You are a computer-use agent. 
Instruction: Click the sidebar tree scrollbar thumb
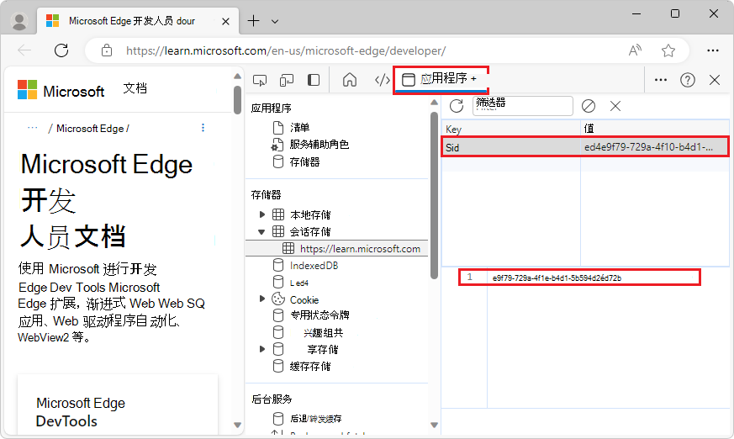pyautogui.click(x=434, y=196)
